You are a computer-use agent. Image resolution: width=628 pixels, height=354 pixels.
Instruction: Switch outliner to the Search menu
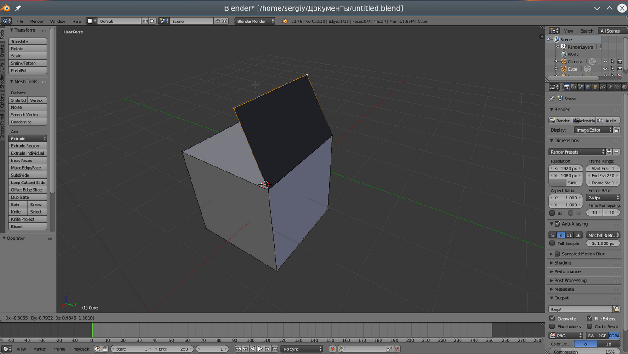587,31
